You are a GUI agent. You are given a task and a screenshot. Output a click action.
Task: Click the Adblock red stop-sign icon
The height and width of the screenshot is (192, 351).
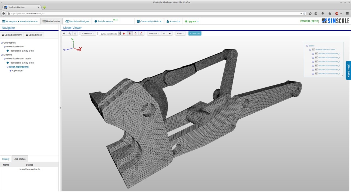point(337,13)
